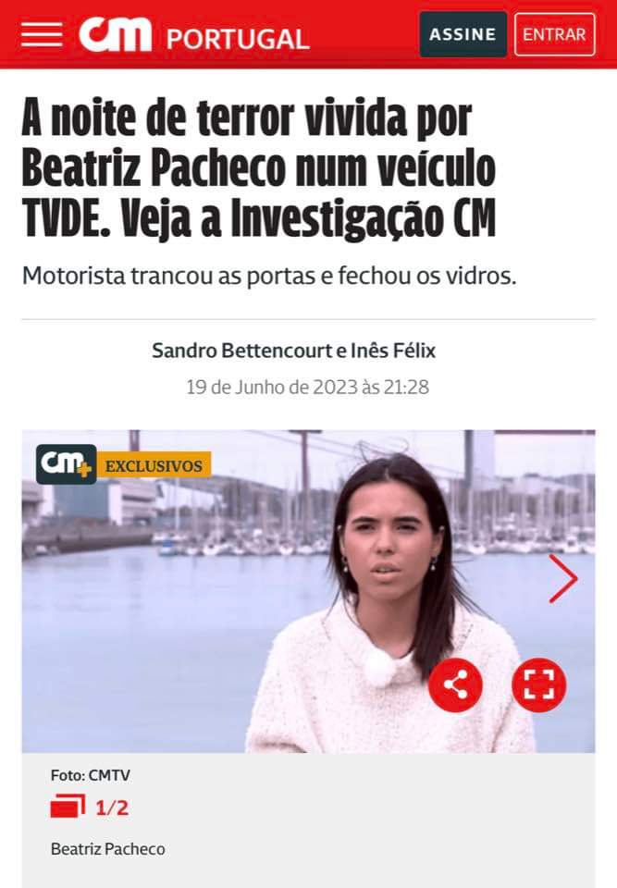Click the Foto: CMTV credit

pos(91,775)
